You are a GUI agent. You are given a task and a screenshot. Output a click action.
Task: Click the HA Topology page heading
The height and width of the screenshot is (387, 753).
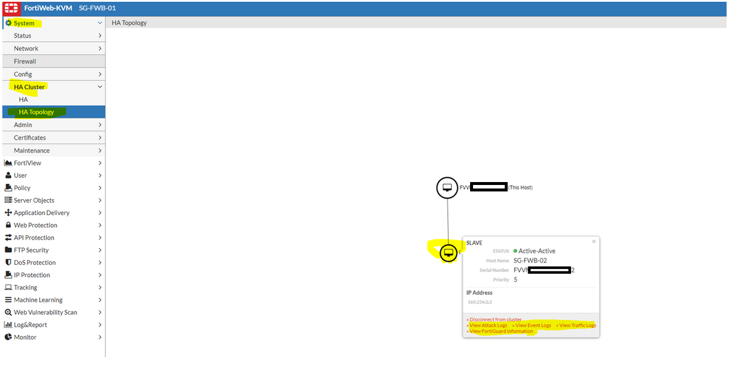[x=130, y=23]
